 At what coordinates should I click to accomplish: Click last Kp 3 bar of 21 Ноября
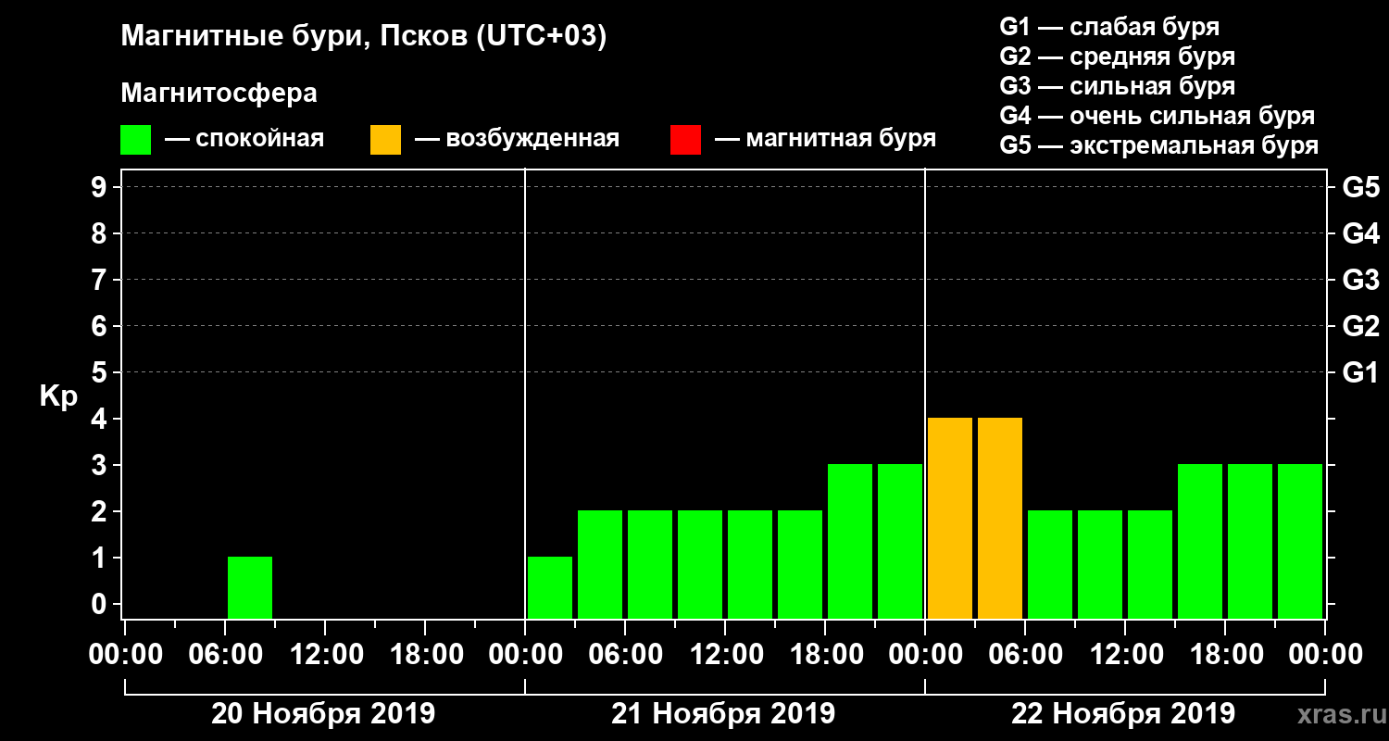click(900, 541)
